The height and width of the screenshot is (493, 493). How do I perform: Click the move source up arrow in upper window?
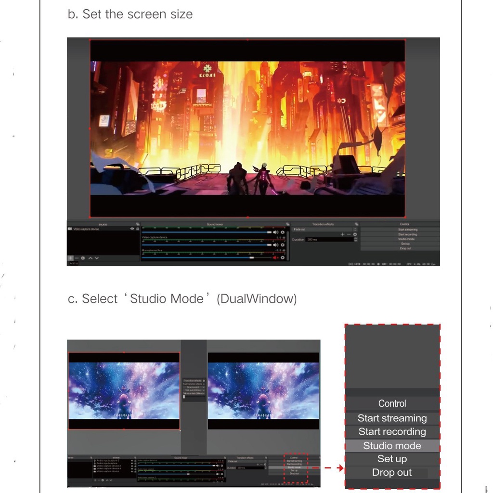click(x=90, y=258)
